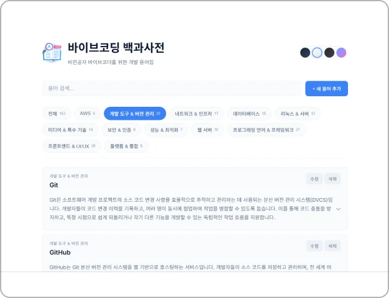Screen dimensions: 389x298
Task: Filter by 리눅스 & 서버 category
Action: point(298,114)
